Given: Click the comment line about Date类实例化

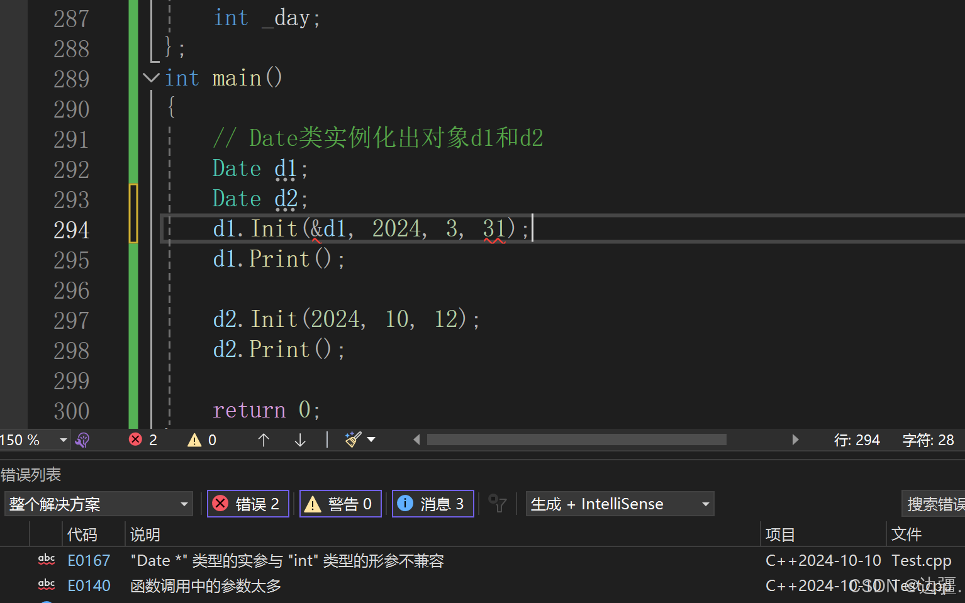Looking at the screenshot, I should click(x=377, y=138).
